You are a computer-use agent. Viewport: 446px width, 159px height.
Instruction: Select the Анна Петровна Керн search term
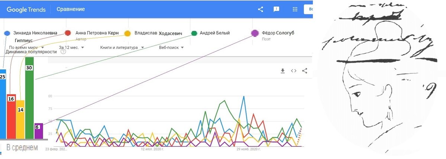97,33
